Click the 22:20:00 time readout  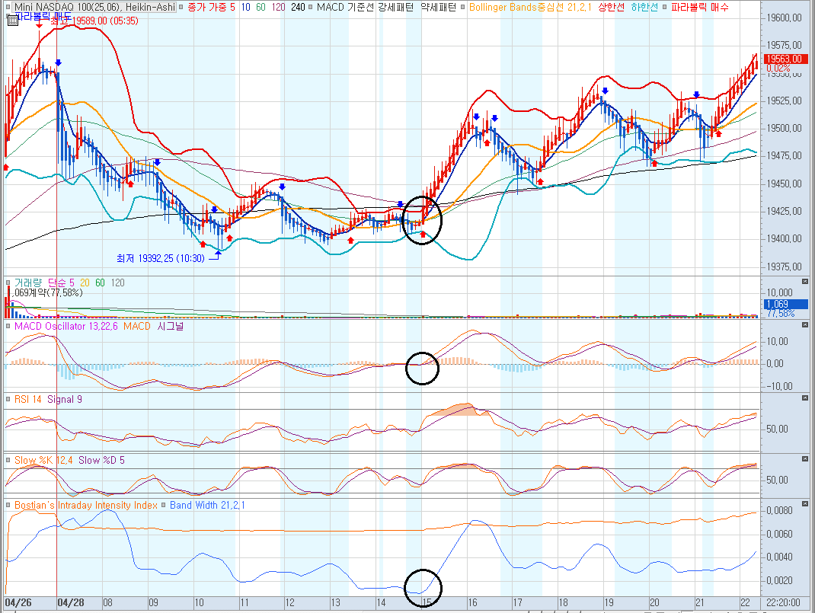point(783,602)
